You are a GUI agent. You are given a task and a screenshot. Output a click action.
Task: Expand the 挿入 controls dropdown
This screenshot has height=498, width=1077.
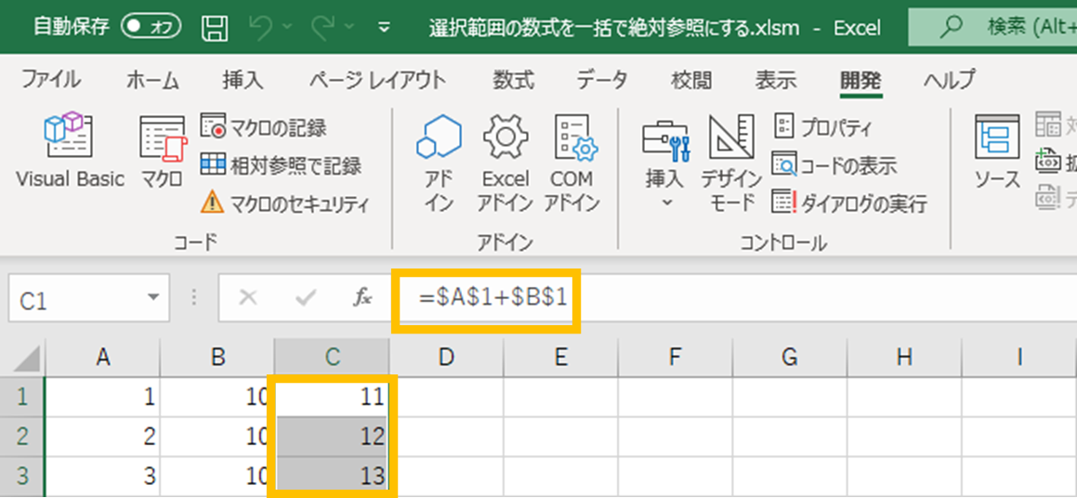click(665, 163)
